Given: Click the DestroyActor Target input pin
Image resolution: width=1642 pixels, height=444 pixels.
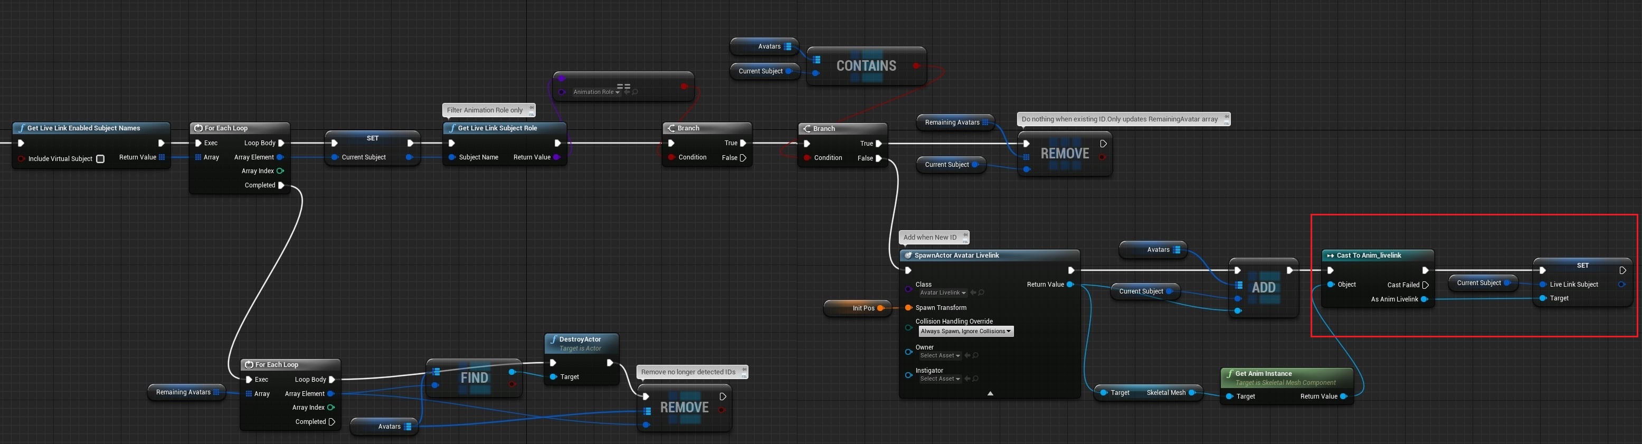Looking at the screenshot, I should coord(553,377).
